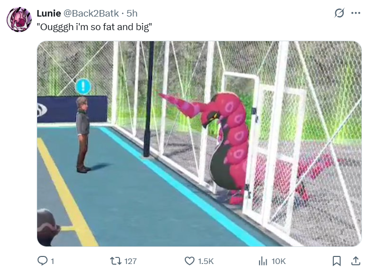Repost using the retweet icon
Image resolution: width=368 pixels, height=272 pixels.
click(x=115, y=261)
